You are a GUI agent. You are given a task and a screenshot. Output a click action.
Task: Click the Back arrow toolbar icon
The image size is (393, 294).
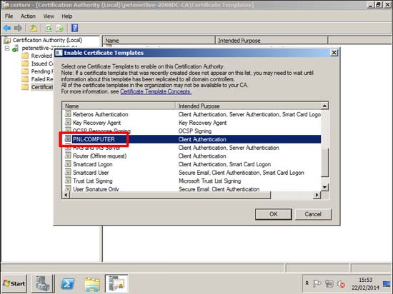[x=7, y=28]
